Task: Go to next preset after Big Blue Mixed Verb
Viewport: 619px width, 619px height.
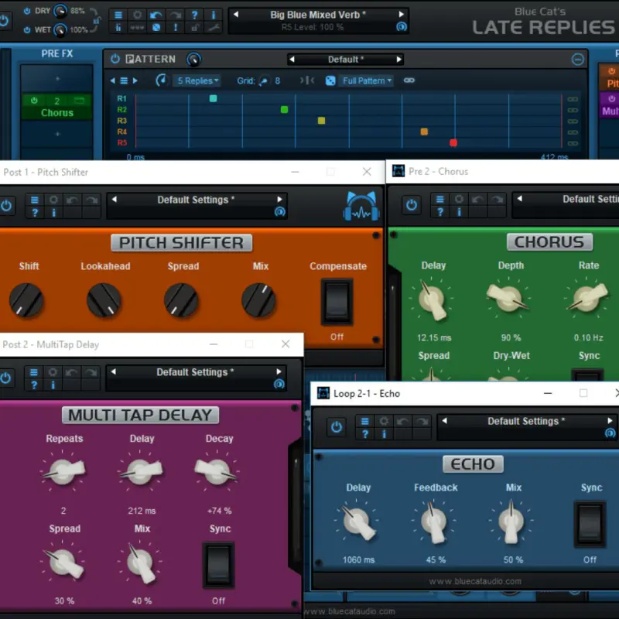Action: point(401,14)
